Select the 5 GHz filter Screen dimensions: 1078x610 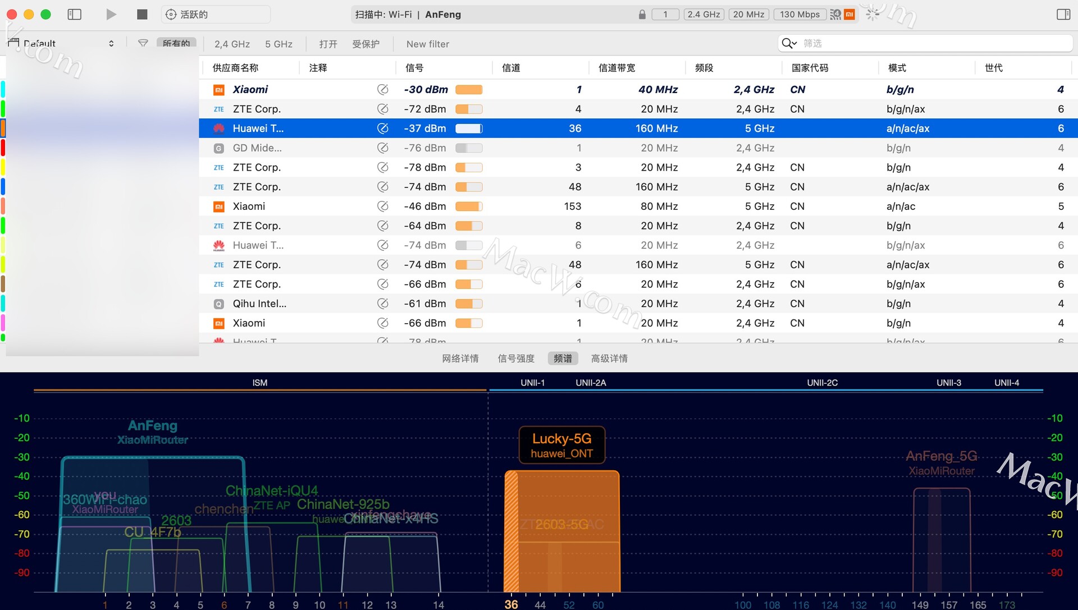[278, 44]
